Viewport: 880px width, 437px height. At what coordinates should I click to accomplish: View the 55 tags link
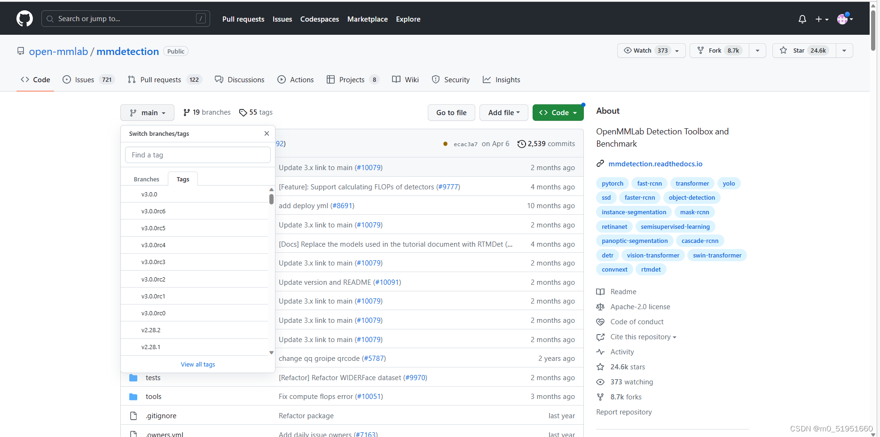tap(256, 112)
